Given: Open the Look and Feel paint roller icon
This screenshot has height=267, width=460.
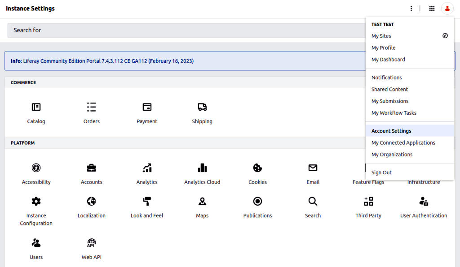Looking at the screenshot, I should click(x=147, y=201).
